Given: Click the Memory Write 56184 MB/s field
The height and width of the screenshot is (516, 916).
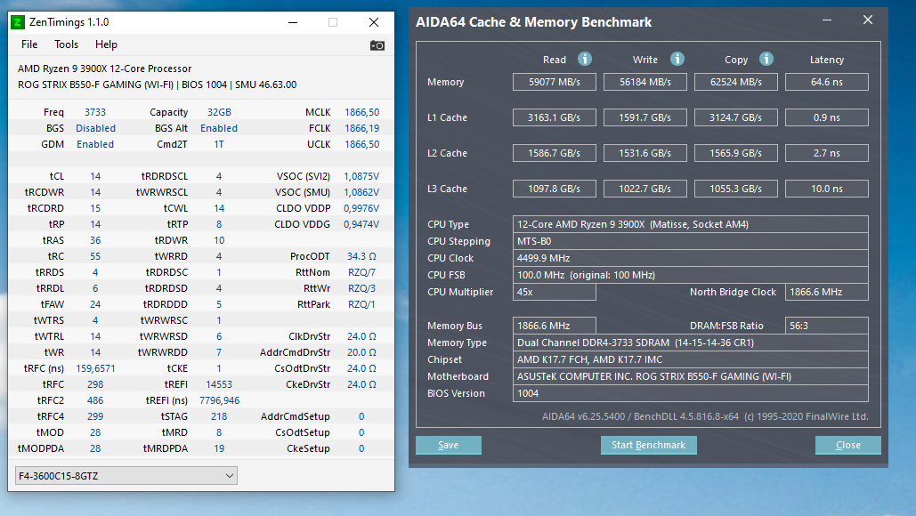Looking at the screenshot, I should click(644, 82).
